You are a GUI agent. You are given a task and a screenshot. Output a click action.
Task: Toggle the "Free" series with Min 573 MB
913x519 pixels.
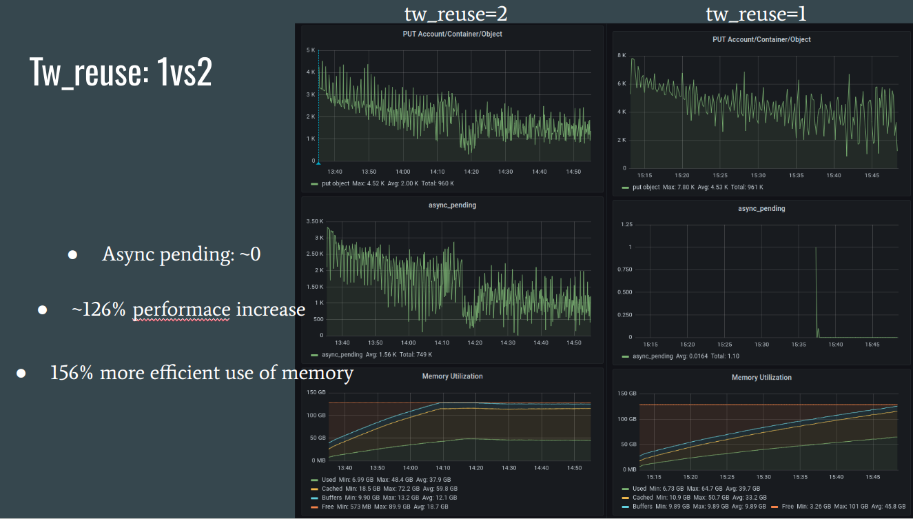(327, 507)
